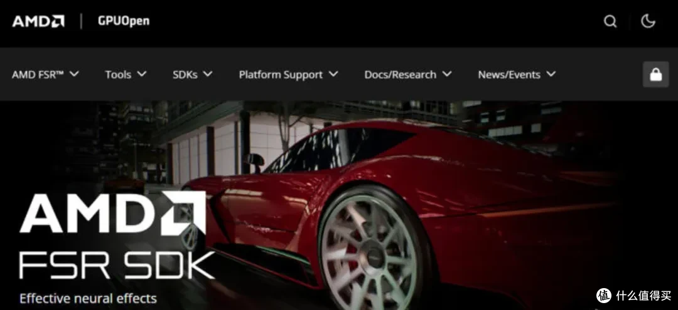Expand the News/Events chevron
The image size is (678, 310).
(x=551, y=74)
